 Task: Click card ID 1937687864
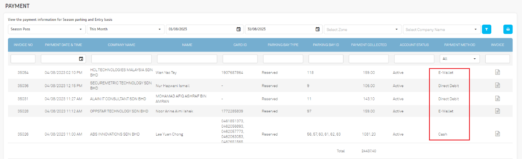(x=232, y=72)
